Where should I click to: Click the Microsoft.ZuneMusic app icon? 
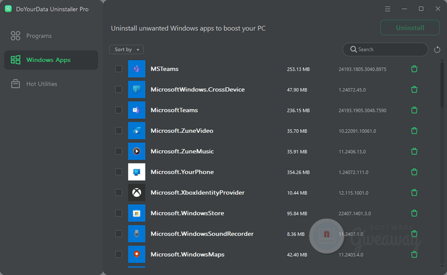coord(136,151)
